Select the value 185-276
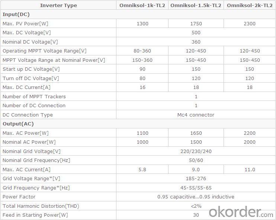The height and width of the screenshot is (220, 276). point(196,178)
